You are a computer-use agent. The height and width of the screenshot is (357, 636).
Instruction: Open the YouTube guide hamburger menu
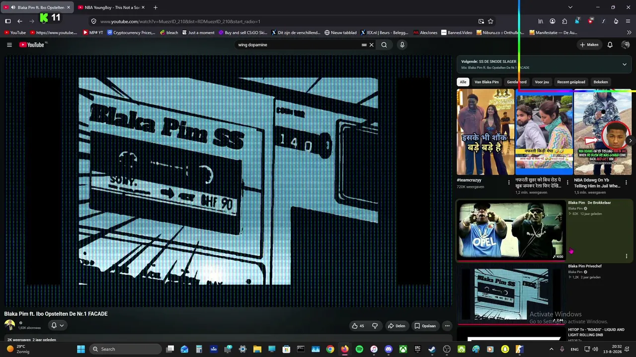(x=9, y=45)
